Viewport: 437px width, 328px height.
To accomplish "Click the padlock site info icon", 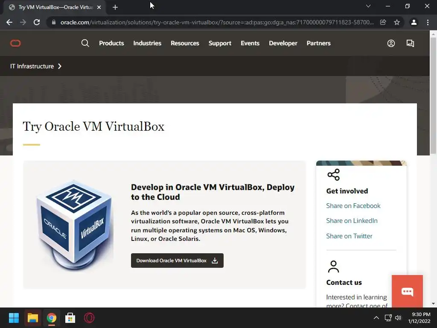I will coord(54,22).
